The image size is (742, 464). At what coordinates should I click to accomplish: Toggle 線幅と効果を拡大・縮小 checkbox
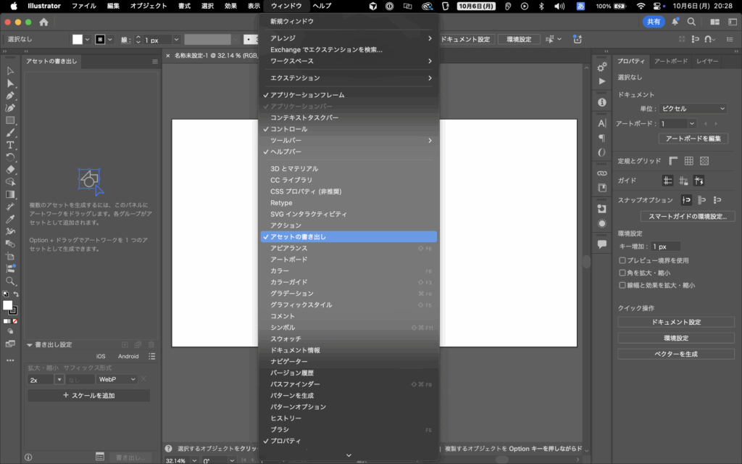[x=622, y=285]
